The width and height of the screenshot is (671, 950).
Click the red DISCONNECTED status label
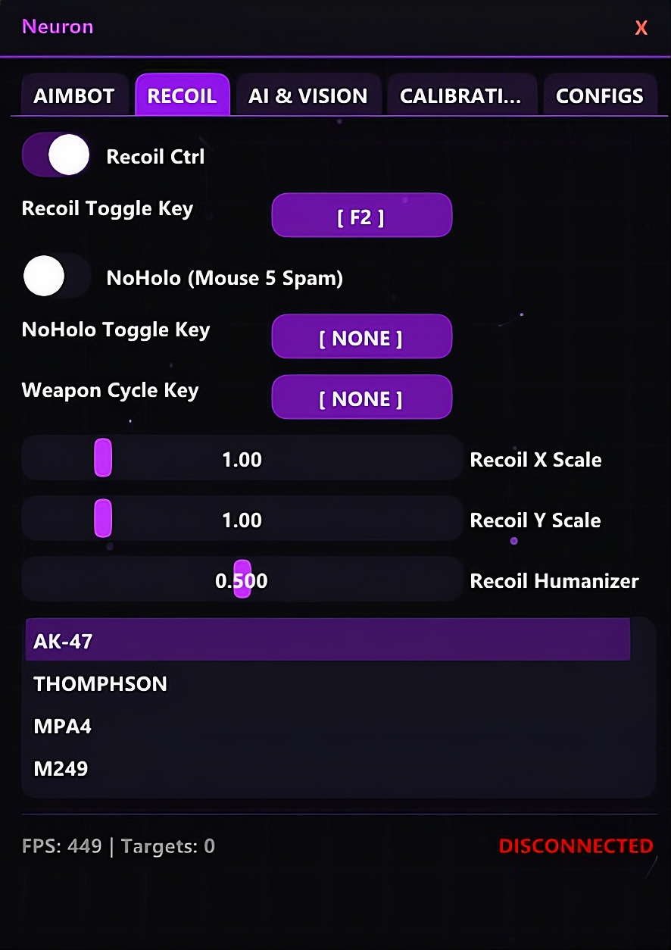coord(576,845)
